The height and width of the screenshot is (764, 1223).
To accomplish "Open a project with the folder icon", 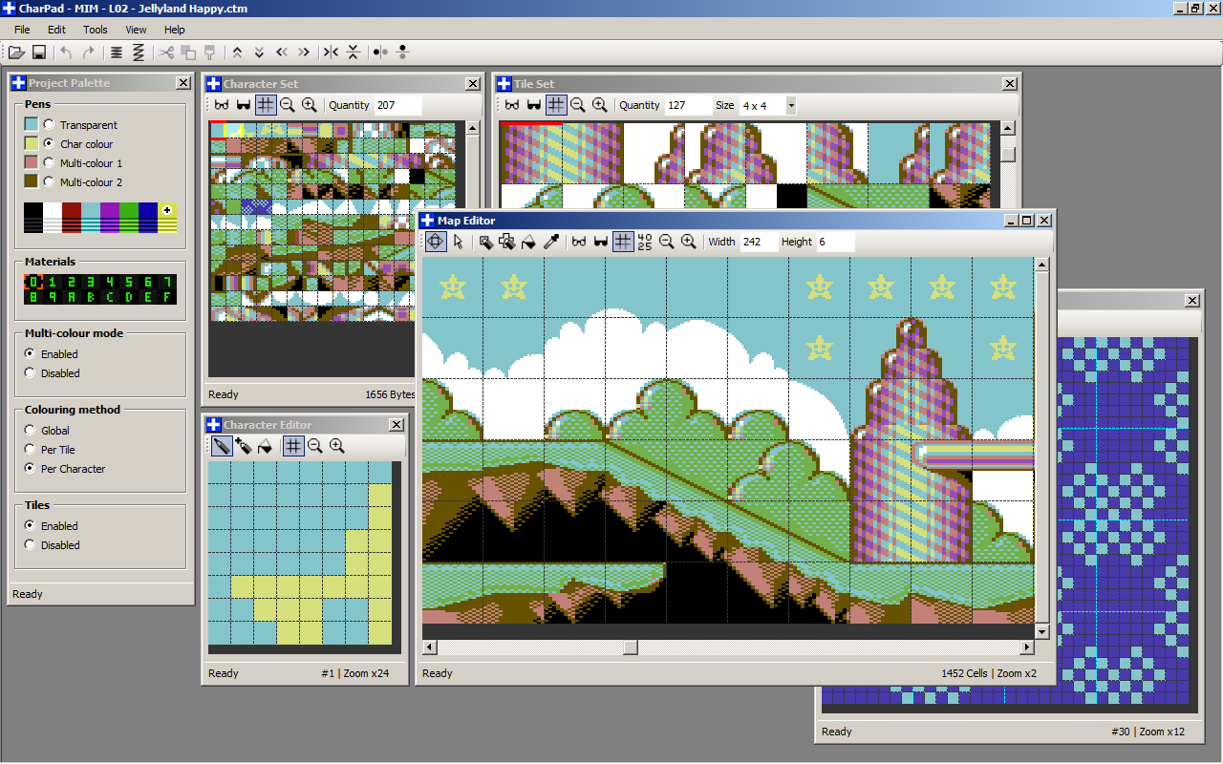I will [x=17, y=53].
